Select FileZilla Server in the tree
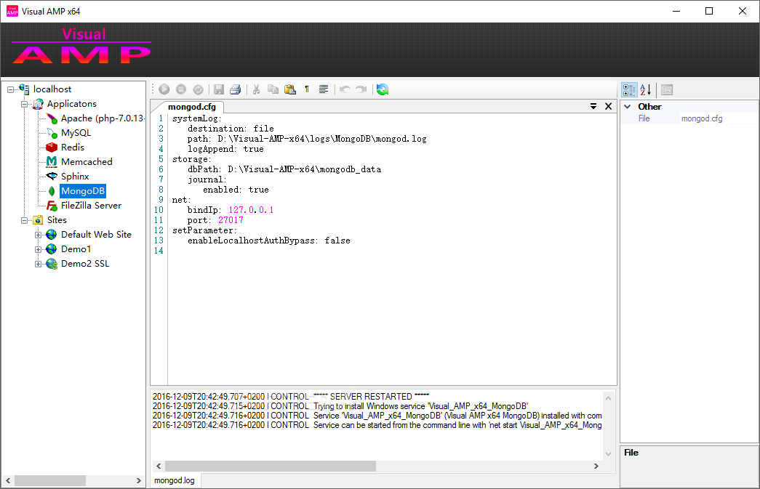760x489 pixels. coord(91,206)
